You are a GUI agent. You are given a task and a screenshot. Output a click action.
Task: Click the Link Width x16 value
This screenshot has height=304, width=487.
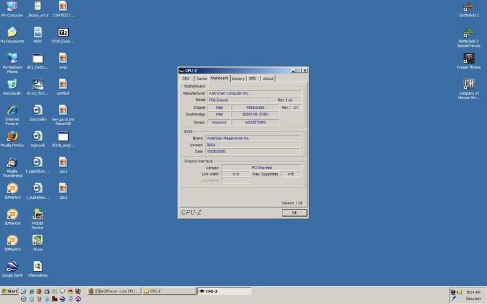[236, 174]
